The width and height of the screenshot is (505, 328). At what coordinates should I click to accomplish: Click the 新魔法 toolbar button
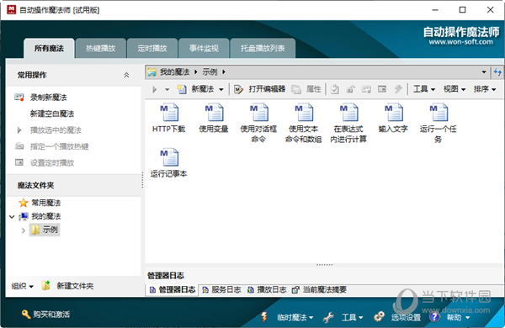196,89
